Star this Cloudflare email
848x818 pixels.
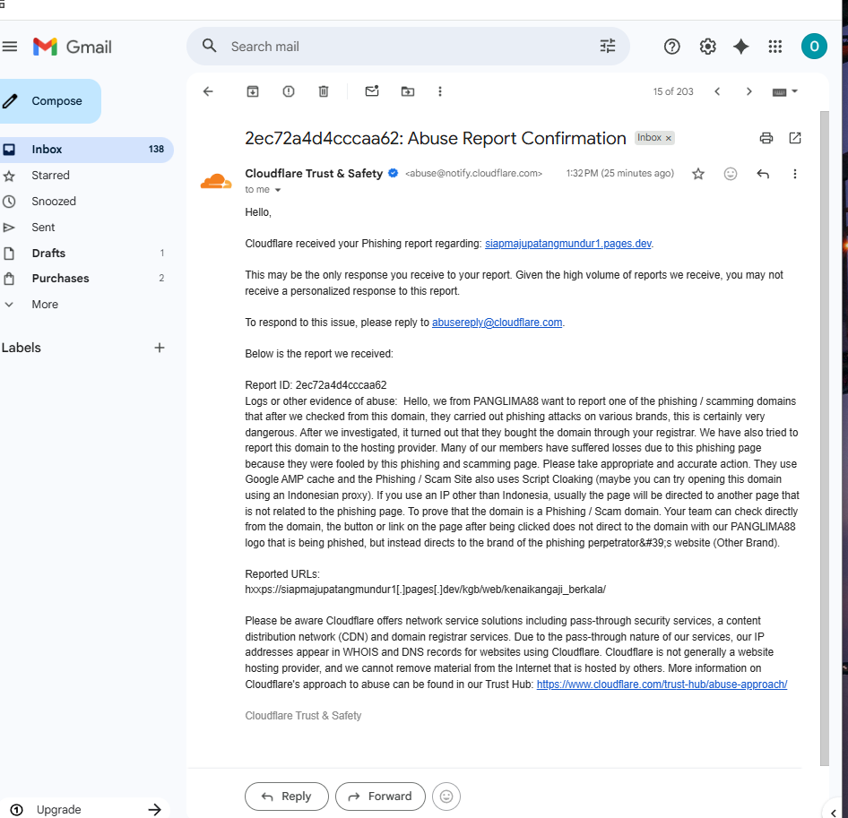tap(698, 174)
